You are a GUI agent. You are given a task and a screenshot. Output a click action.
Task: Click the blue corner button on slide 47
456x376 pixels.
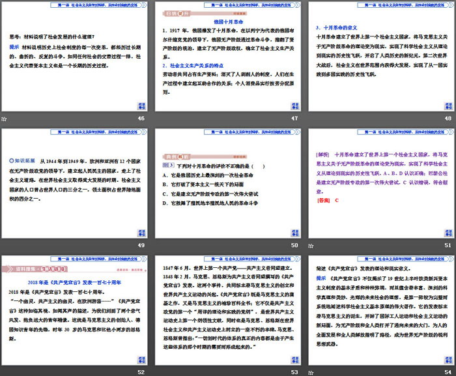pos(294,105)
